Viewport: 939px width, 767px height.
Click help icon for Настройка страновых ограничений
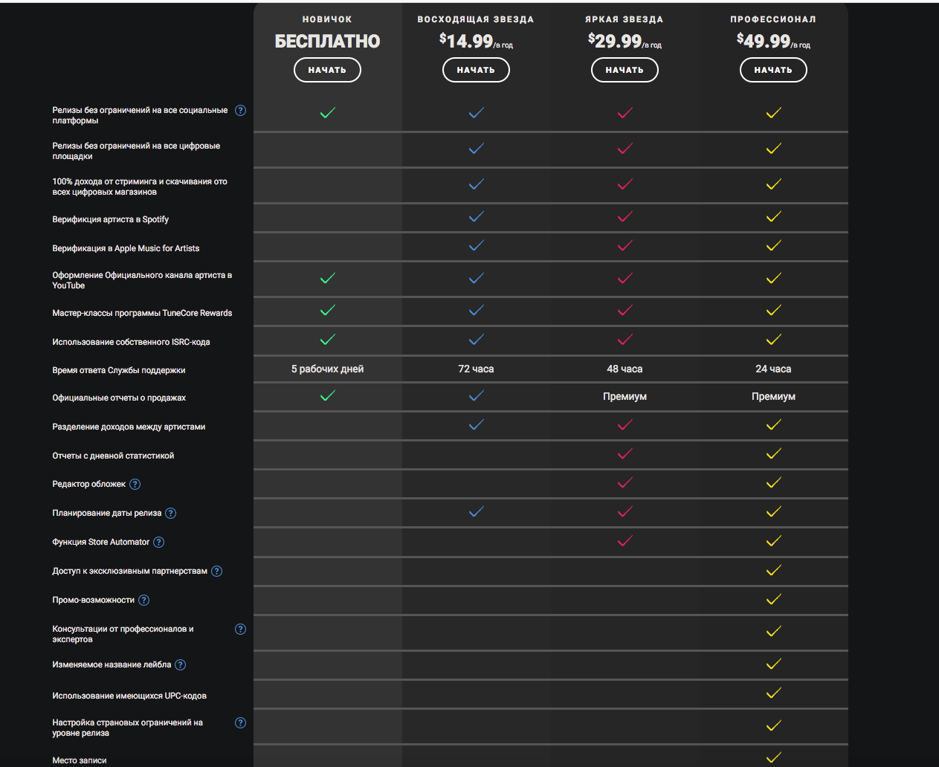coord(240,723)
